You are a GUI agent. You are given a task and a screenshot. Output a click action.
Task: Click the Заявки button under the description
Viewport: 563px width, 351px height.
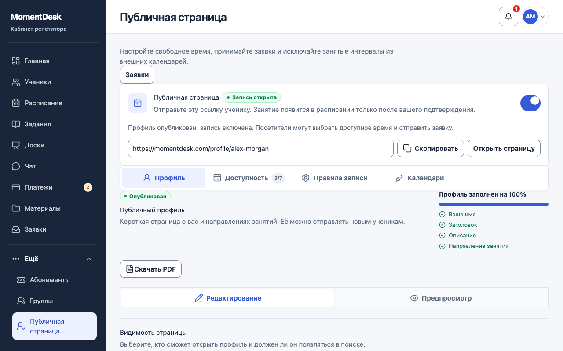(x=137, y=75)
